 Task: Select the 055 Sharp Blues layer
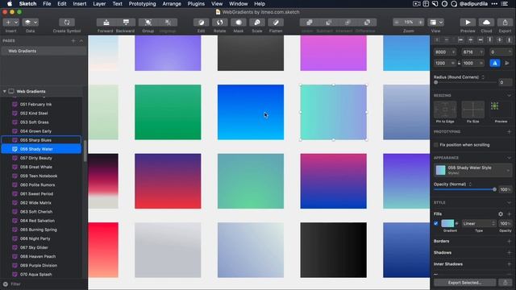(41, 140)
